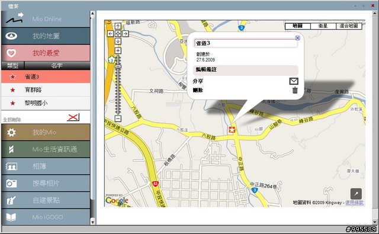The image size is (379, 234).
Task: Sort favorites by the 類型 column header
Action: (12, 66)
